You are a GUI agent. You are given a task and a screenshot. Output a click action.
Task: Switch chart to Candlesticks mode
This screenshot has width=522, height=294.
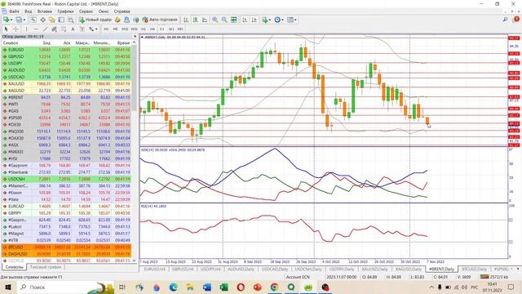pyautogui.click(x=195, y=20)
